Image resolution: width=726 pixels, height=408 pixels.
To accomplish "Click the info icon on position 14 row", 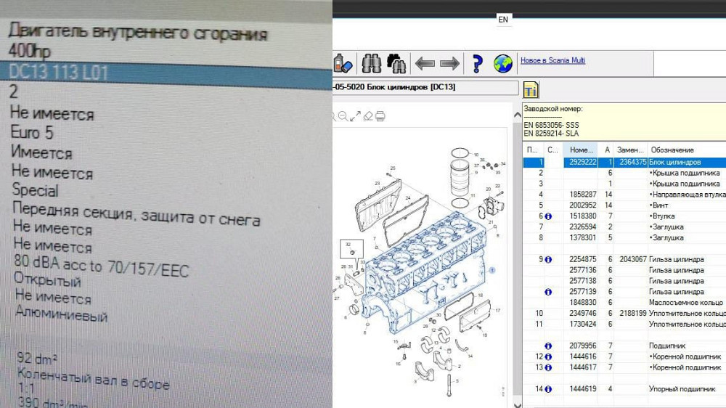I will tap(550, 389).
